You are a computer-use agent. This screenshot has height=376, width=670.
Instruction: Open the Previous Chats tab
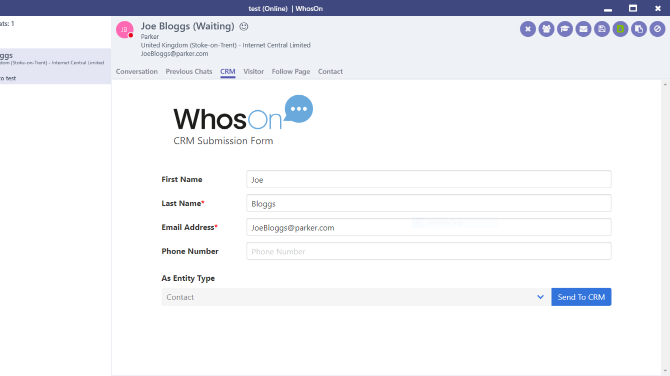pyautogui.click(x=189, y=71)
